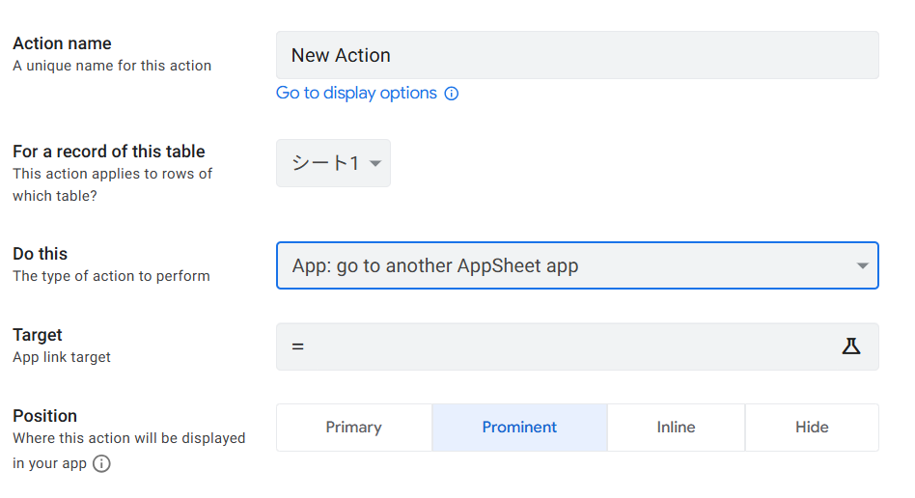
Task: Open the Expression Assistant flask icon
Action: [850, 346]
